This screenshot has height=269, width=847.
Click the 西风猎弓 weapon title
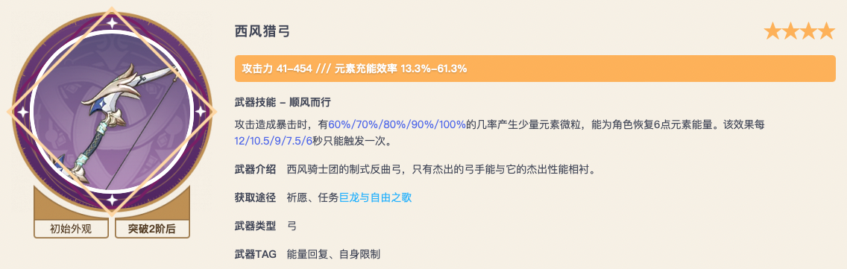click(x=262, y=32)
